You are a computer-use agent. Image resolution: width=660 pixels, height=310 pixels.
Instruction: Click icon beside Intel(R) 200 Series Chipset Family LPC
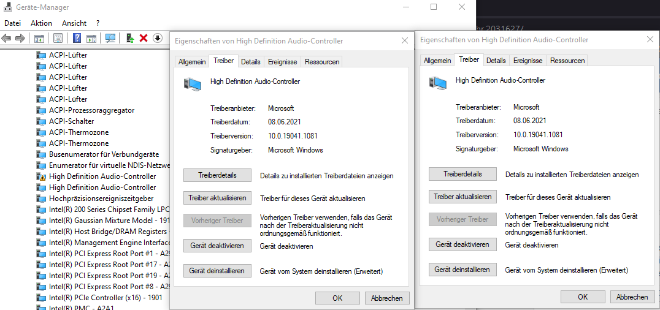tap(41, 210)
